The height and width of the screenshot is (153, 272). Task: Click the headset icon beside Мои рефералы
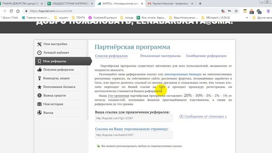coord(40,61)
